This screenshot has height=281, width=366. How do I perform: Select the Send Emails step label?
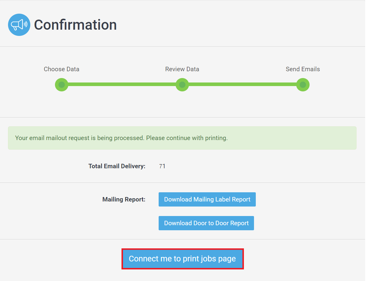coord(303,69)
